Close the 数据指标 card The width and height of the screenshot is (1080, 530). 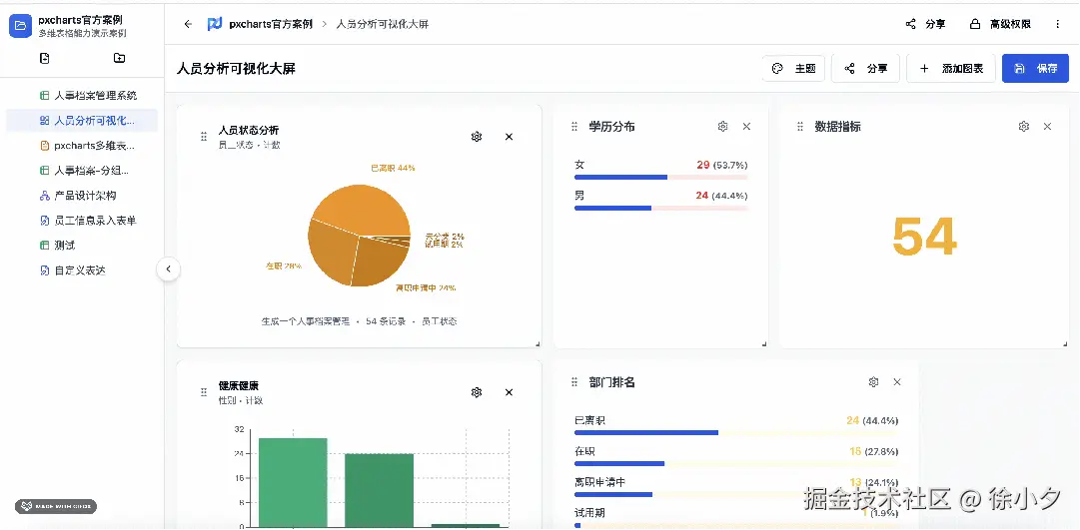[1048, 127]
